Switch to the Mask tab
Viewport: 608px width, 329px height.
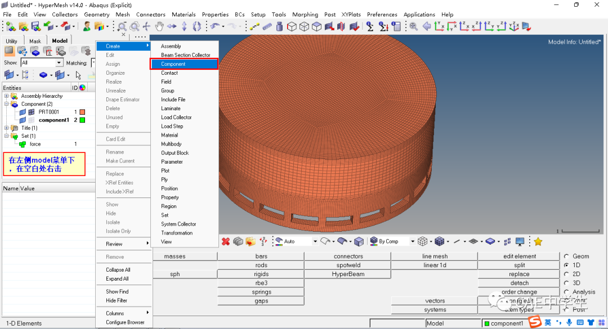click(x=35, y=40)
